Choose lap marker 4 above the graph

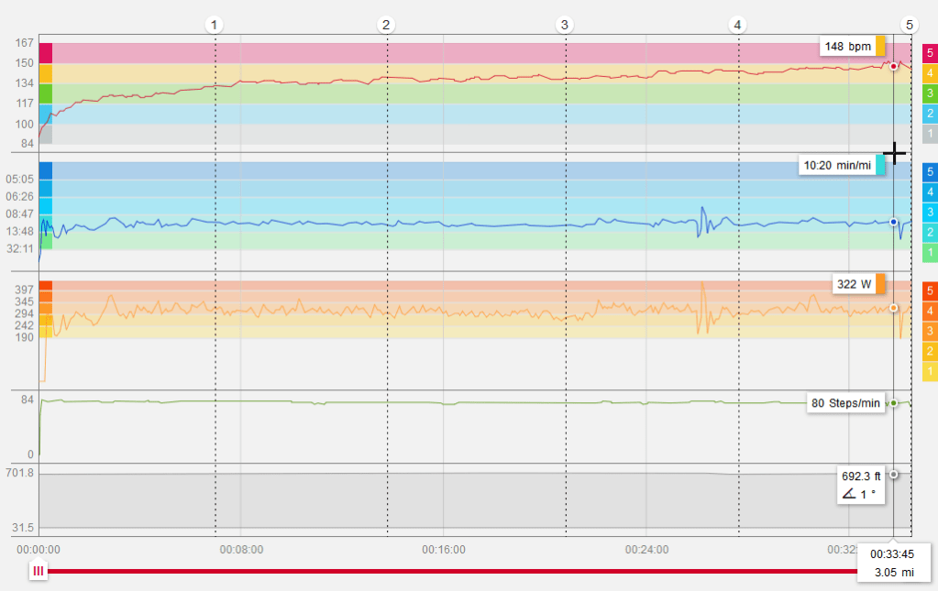(737, 25)
